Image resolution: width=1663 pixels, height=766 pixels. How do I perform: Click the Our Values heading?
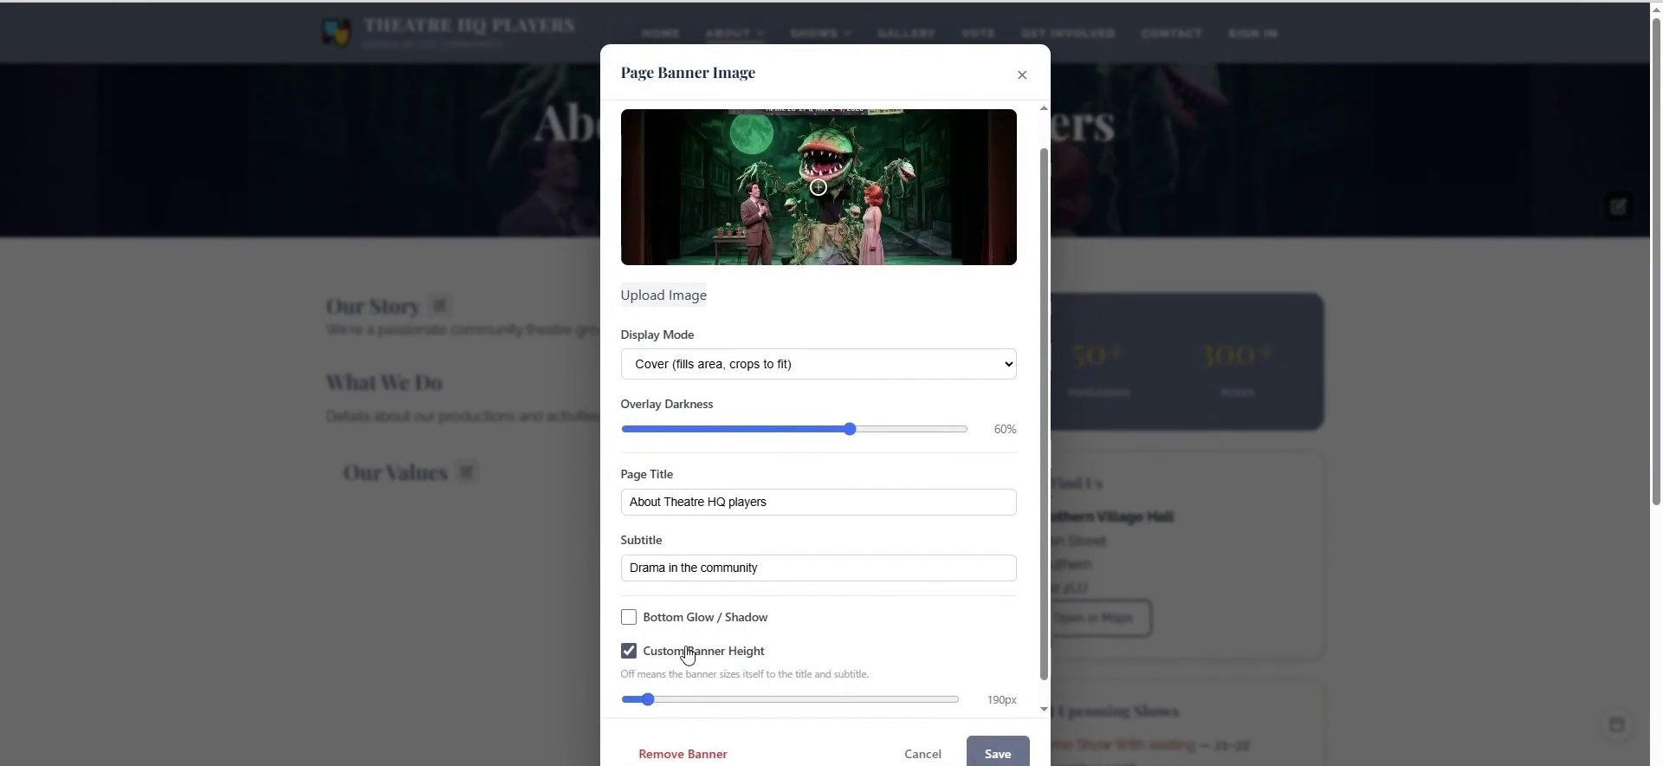click(395, 473)
